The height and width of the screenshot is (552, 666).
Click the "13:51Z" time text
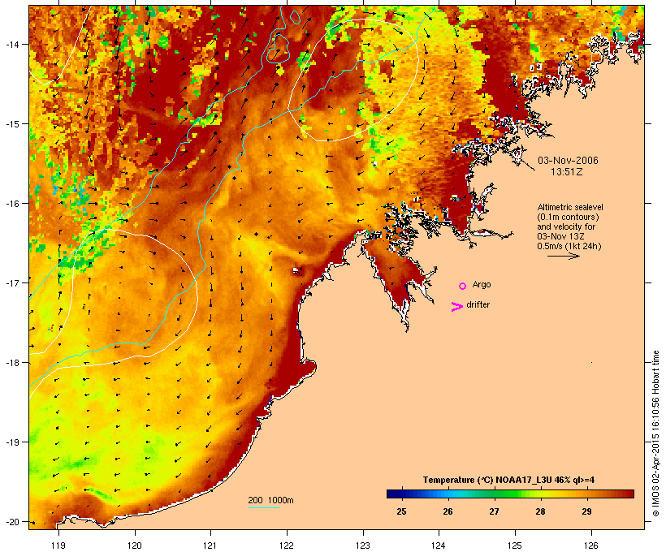click(x=566, y=172)
